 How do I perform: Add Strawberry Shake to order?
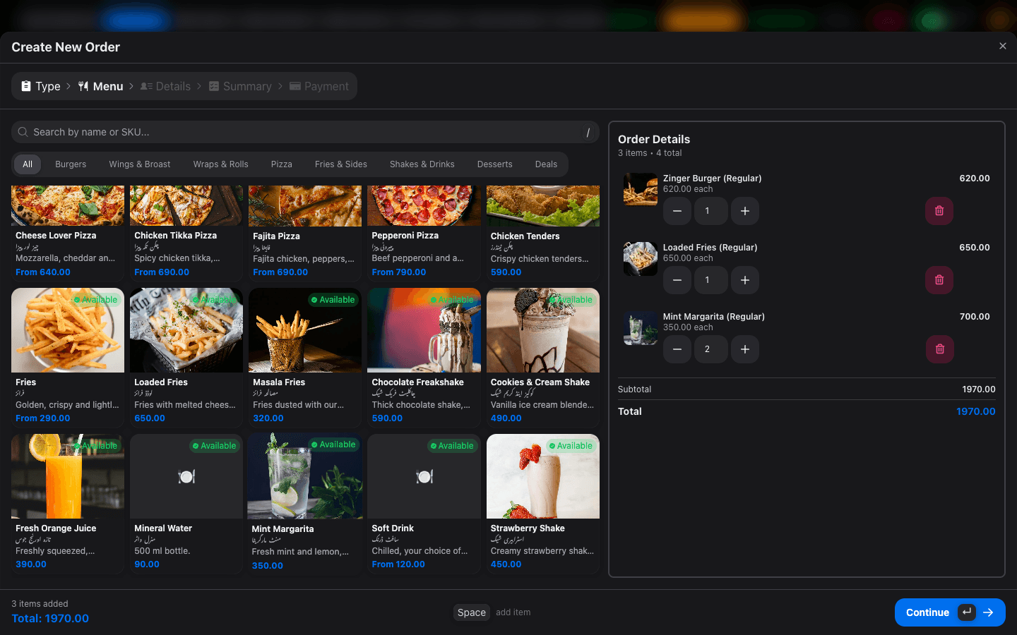[543, 504]
